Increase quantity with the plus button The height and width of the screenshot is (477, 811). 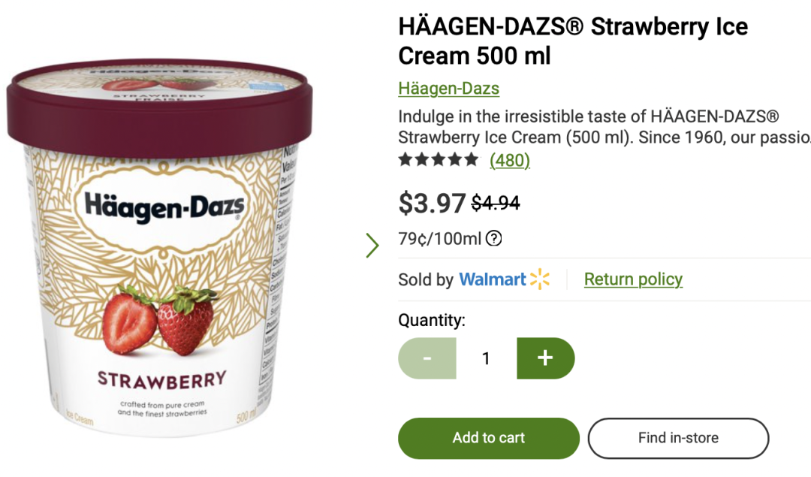click(x=546, y=358)
